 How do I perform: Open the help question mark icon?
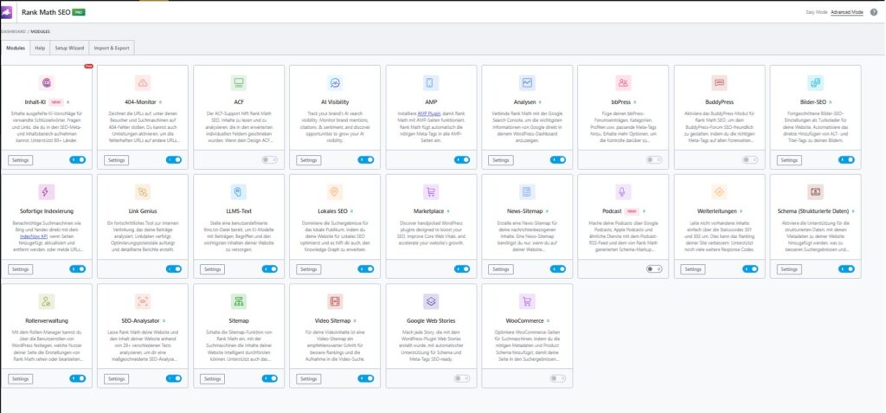pos(874,12)
